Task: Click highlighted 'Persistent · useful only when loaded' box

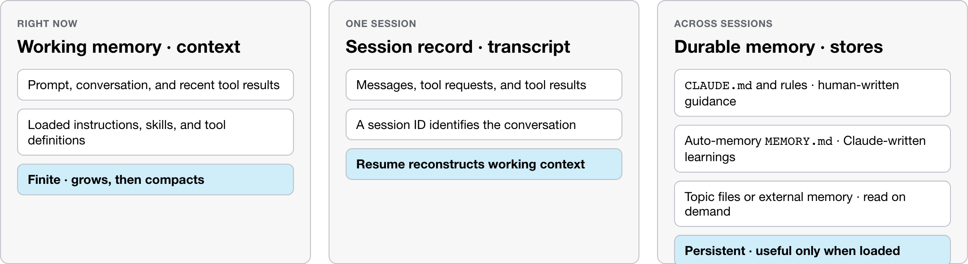Action: [x=813, y=250]
